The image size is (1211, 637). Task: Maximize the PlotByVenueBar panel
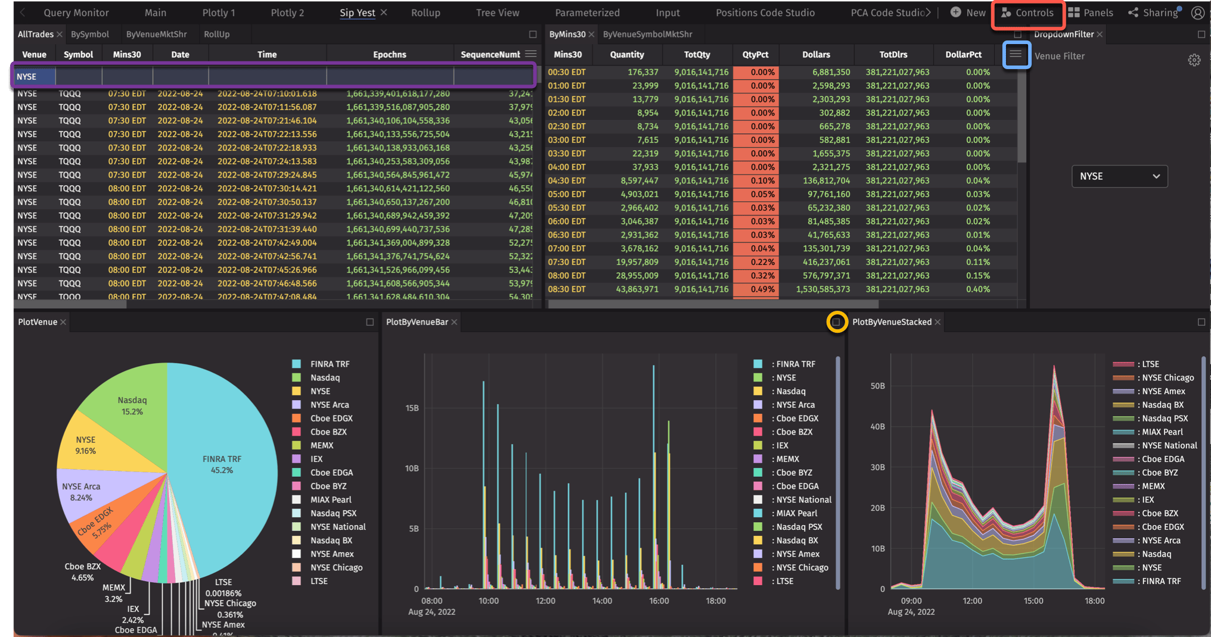[x=837, y=322]
